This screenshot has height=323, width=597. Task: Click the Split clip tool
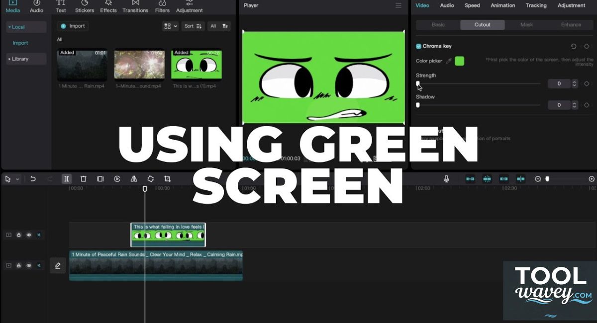(67, 179)
